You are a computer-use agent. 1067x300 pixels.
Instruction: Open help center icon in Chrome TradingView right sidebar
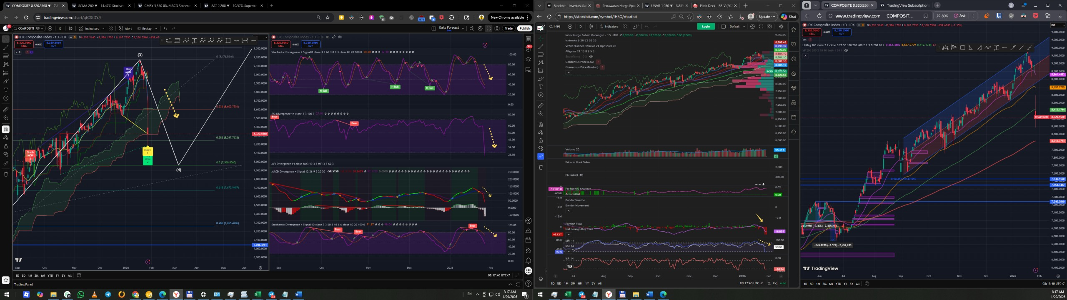pyautogui.click(x=528, y=284)
